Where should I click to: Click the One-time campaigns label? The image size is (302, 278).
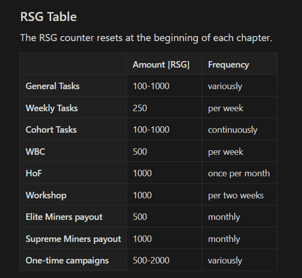point(67,261)
